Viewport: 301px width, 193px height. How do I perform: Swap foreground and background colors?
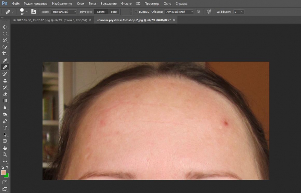(x=7, y=167)
